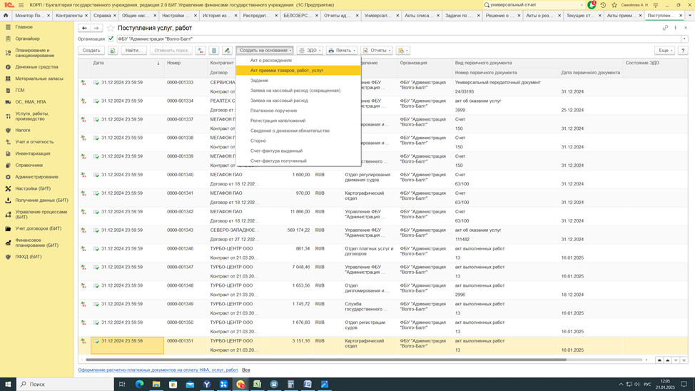Select Акт приемки товаров, работ, услуг

point(298,71)
